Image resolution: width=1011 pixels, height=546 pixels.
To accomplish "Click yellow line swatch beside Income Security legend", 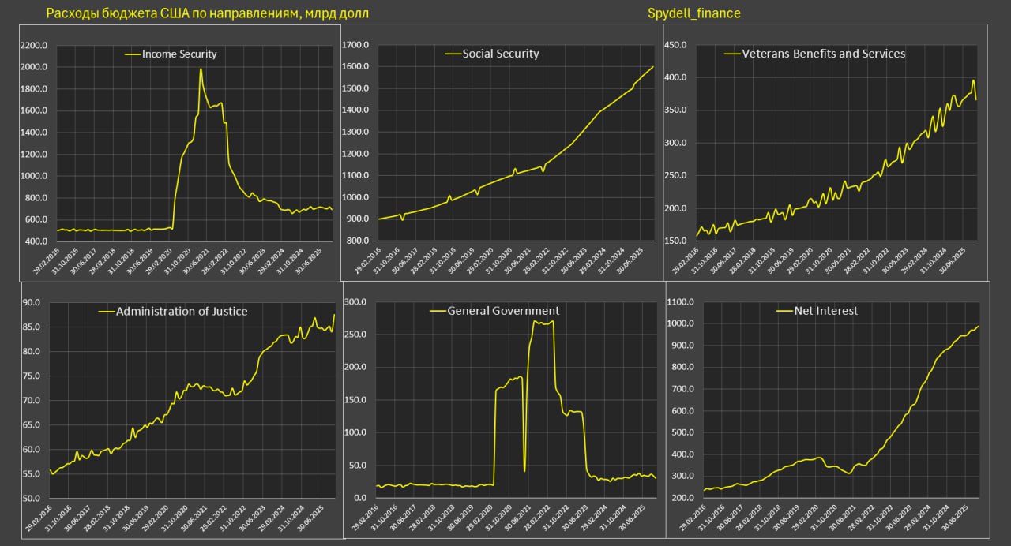I will pos(132,54).
